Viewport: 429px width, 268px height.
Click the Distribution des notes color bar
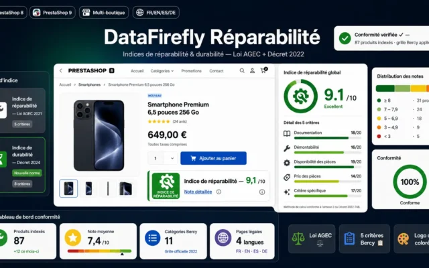tap(402, 88)
